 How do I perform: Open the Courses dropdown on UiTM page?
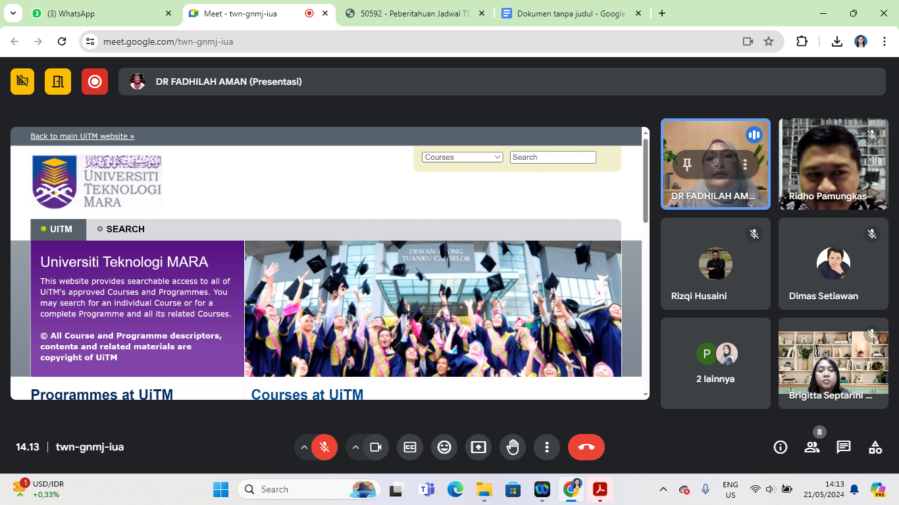[462, 157]
